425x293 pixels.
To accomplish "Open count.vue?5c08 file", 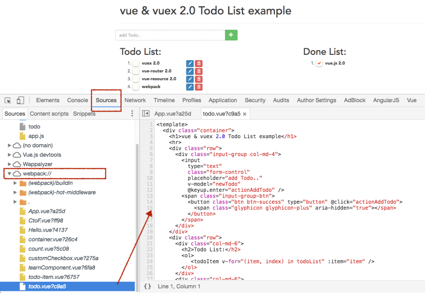I will coord(49,249).
